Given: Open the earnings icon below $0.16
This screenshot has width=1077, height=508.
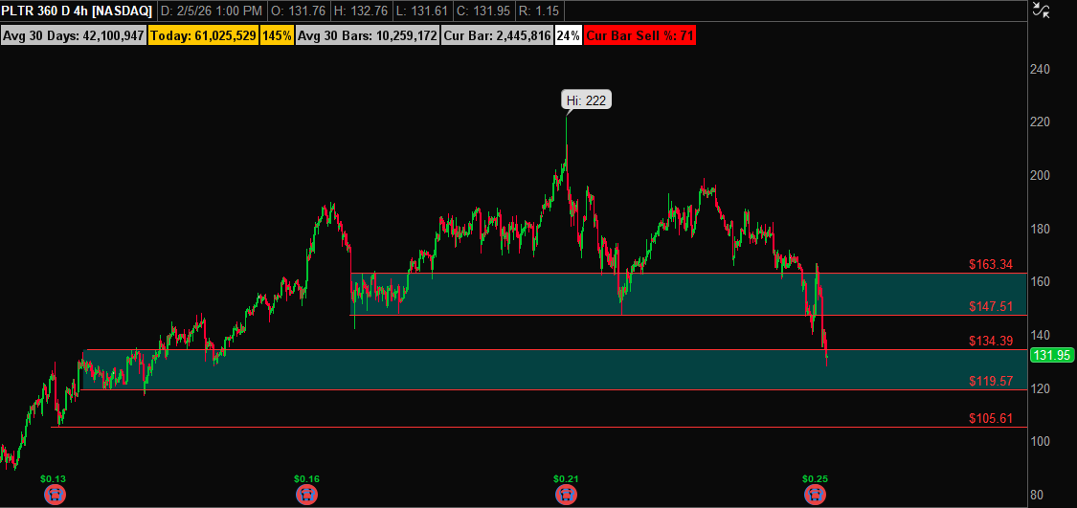Looking at the screenshot, I should [307, 494].
